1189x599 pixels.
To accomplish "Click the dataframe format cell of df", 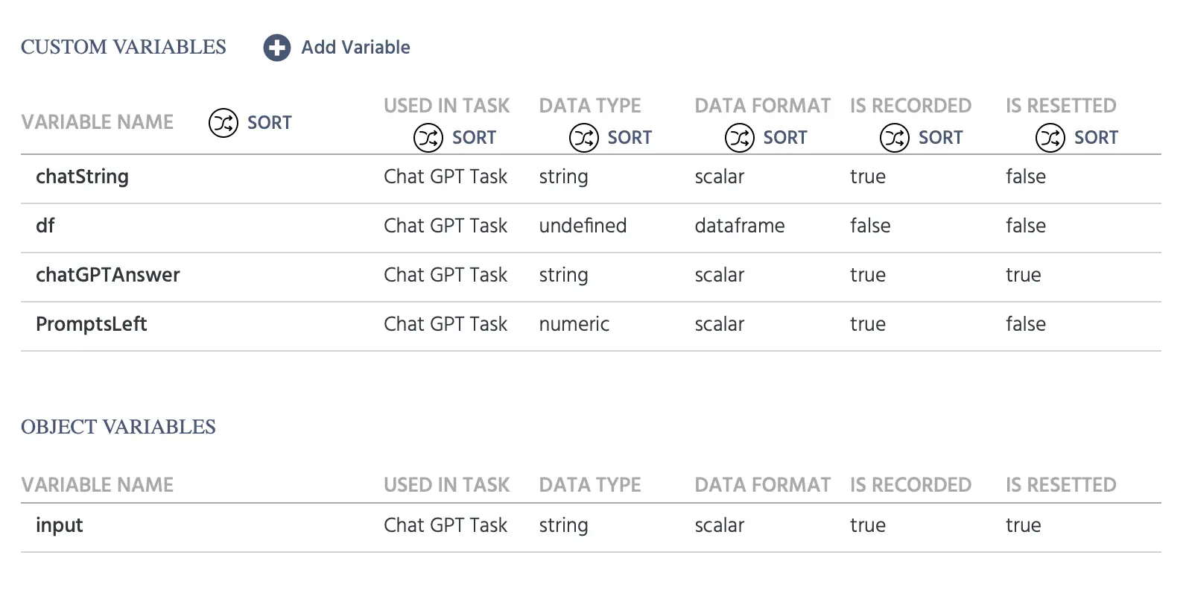I will [740, 226].
